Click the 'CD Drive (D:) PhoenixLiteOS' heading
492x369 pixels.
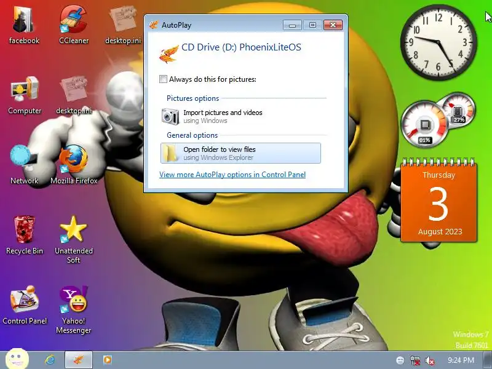click(x=241, y=47)
